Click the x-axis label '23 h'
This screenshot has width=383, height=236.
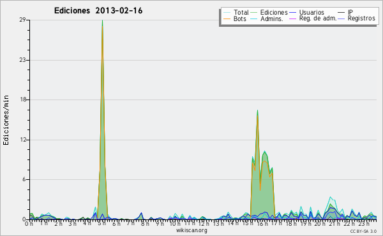(364, 223)
